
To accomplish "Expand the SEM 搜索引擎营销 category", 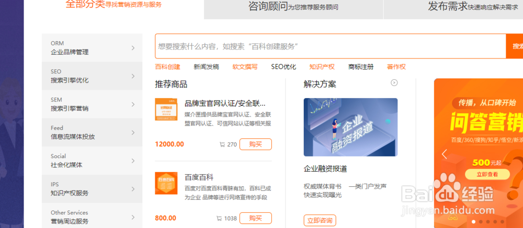I will pyautogui.click(x=92, y=104).
